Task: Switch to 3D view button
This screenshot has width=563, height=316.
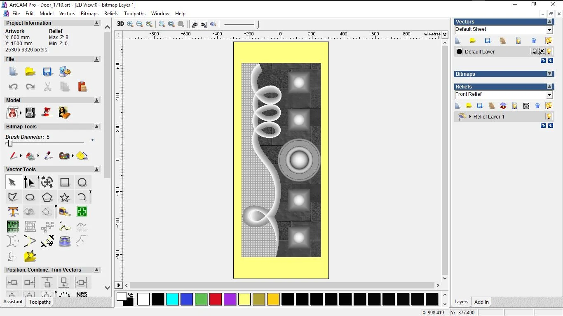Action: pyautogui.click(x=120, y=24)
